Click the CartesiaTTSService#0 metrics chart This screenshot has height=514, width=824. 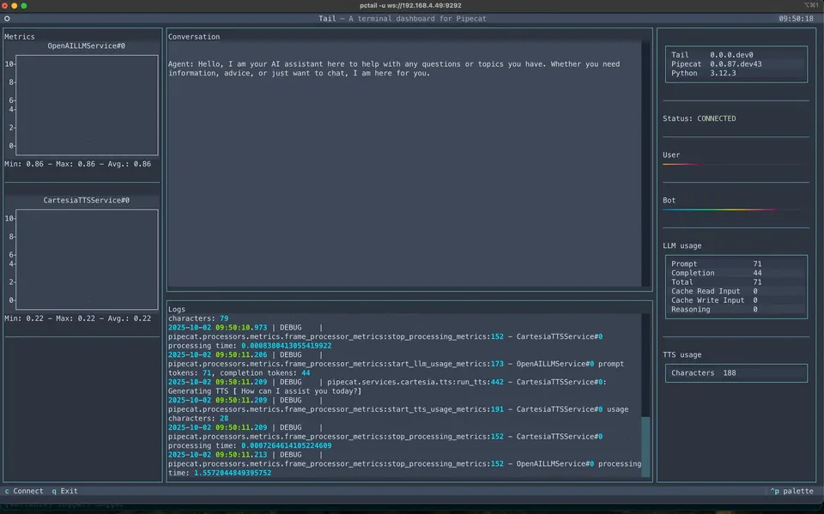[87, 260]
